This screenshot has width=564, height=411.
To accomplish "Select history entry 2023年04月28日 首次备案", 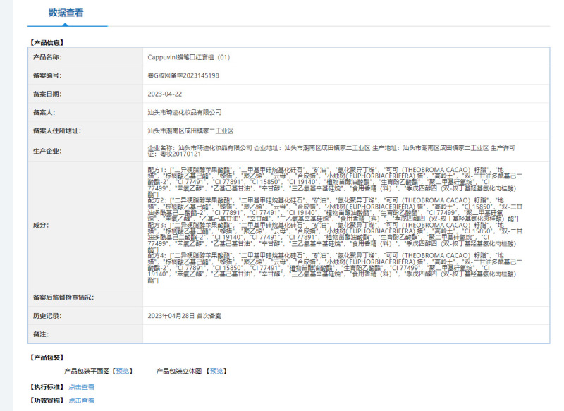I will pos(184,316).
